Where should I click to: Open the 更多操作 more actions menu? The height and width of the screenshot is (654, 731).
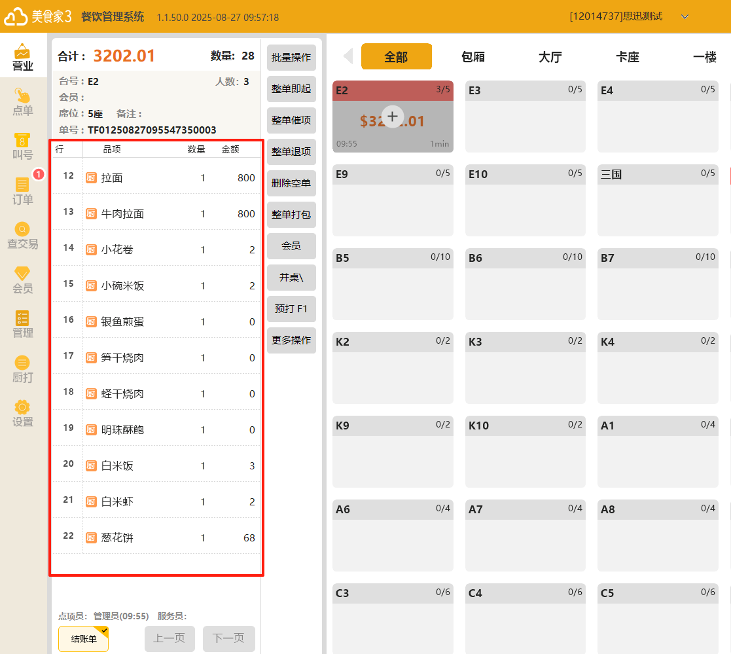point(291,340)
